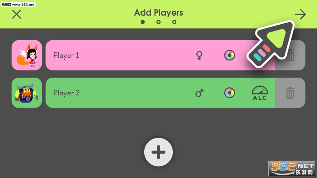Viewport: 317px width, 178px height.
Task: Toggle Player 2 male gender symbol
Action: point(199,93)
